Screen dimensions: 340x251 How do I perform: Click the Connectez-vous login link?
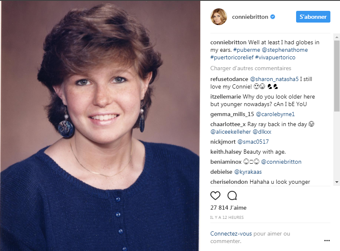pyautogui.click(x=231, y=234)
